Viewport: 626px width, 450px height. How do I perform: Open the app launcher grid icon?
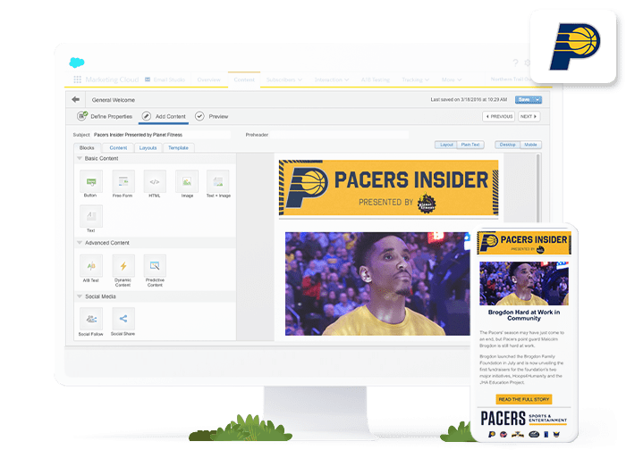click(78, 79)
